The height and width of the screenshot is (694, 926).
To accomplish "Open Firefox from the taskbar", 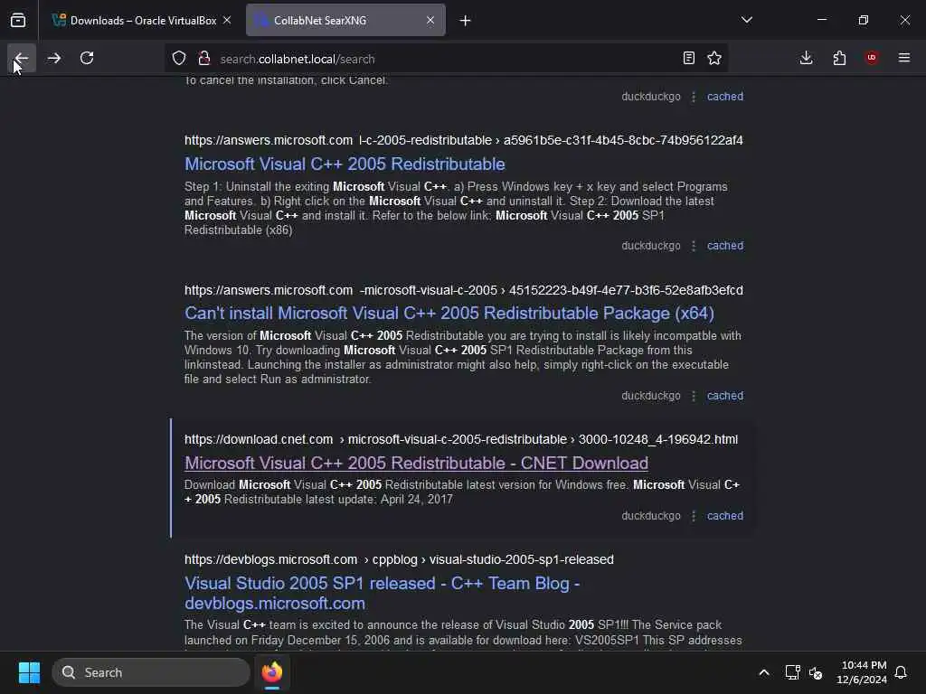I will tap(272, 672).
